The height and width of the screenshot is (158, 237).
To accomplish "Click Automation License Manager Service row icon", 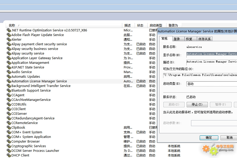I will [9, 81].
